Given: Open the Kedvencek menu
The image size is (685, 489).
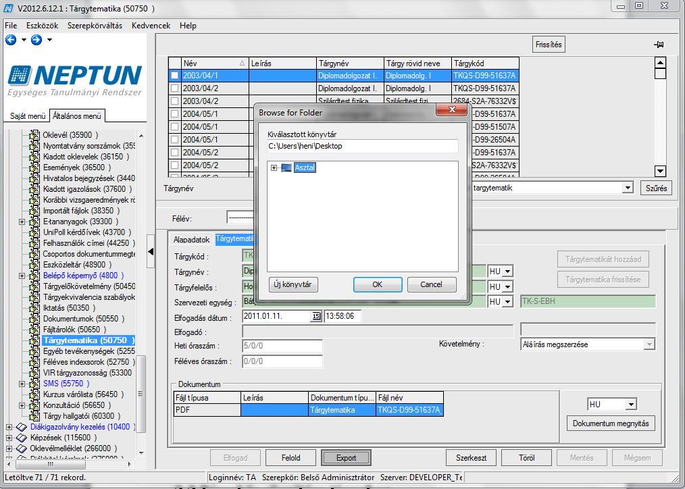Looking at the screenshot, I should point(151,25).
